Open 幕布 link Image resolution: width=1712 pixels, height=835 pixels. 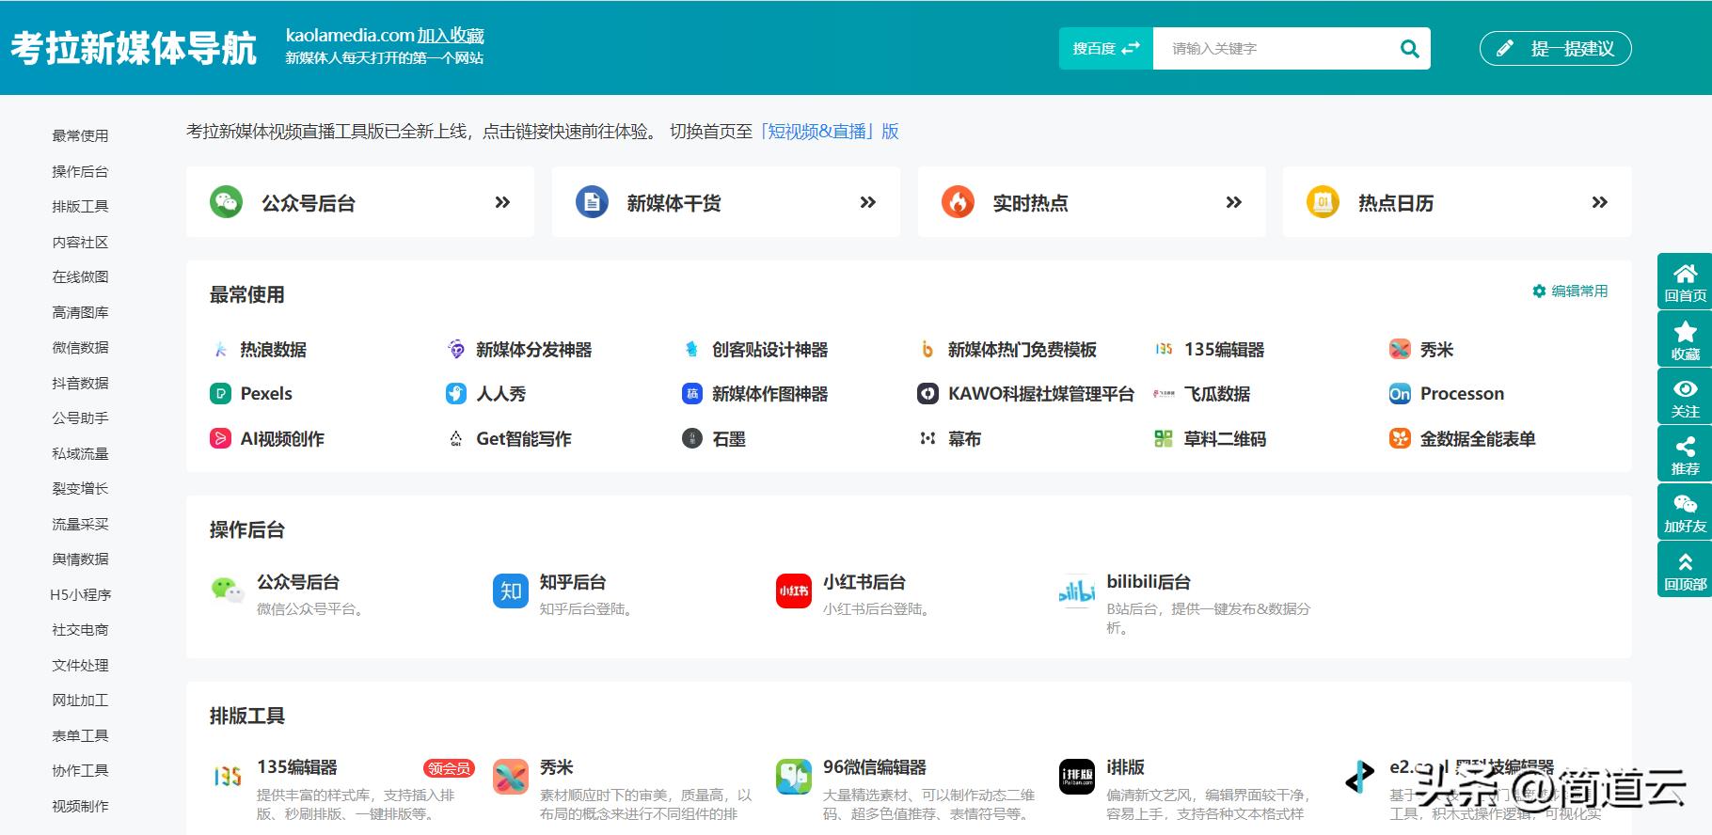coord(964,439)
